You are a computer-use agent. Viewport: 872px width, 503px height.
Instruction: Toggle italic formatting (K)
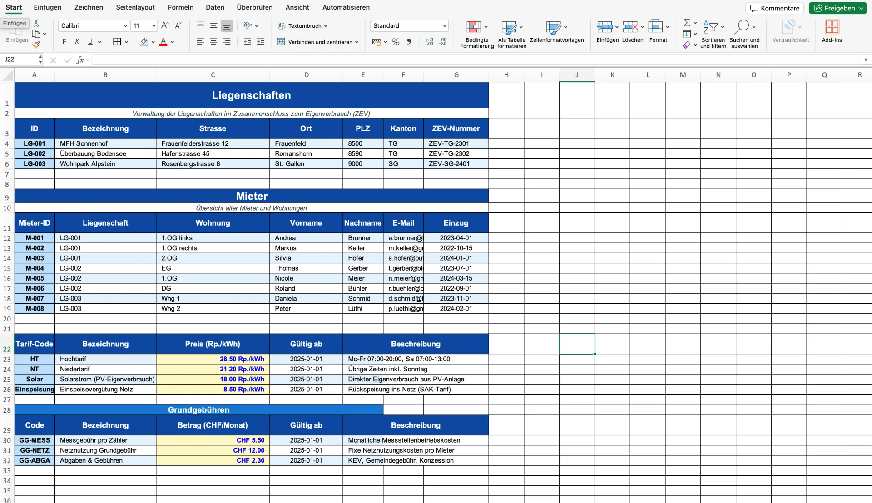77,42
